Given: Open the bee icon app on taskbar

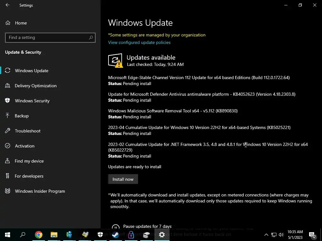Looking at the screenshot, I should tap(85, 235).
